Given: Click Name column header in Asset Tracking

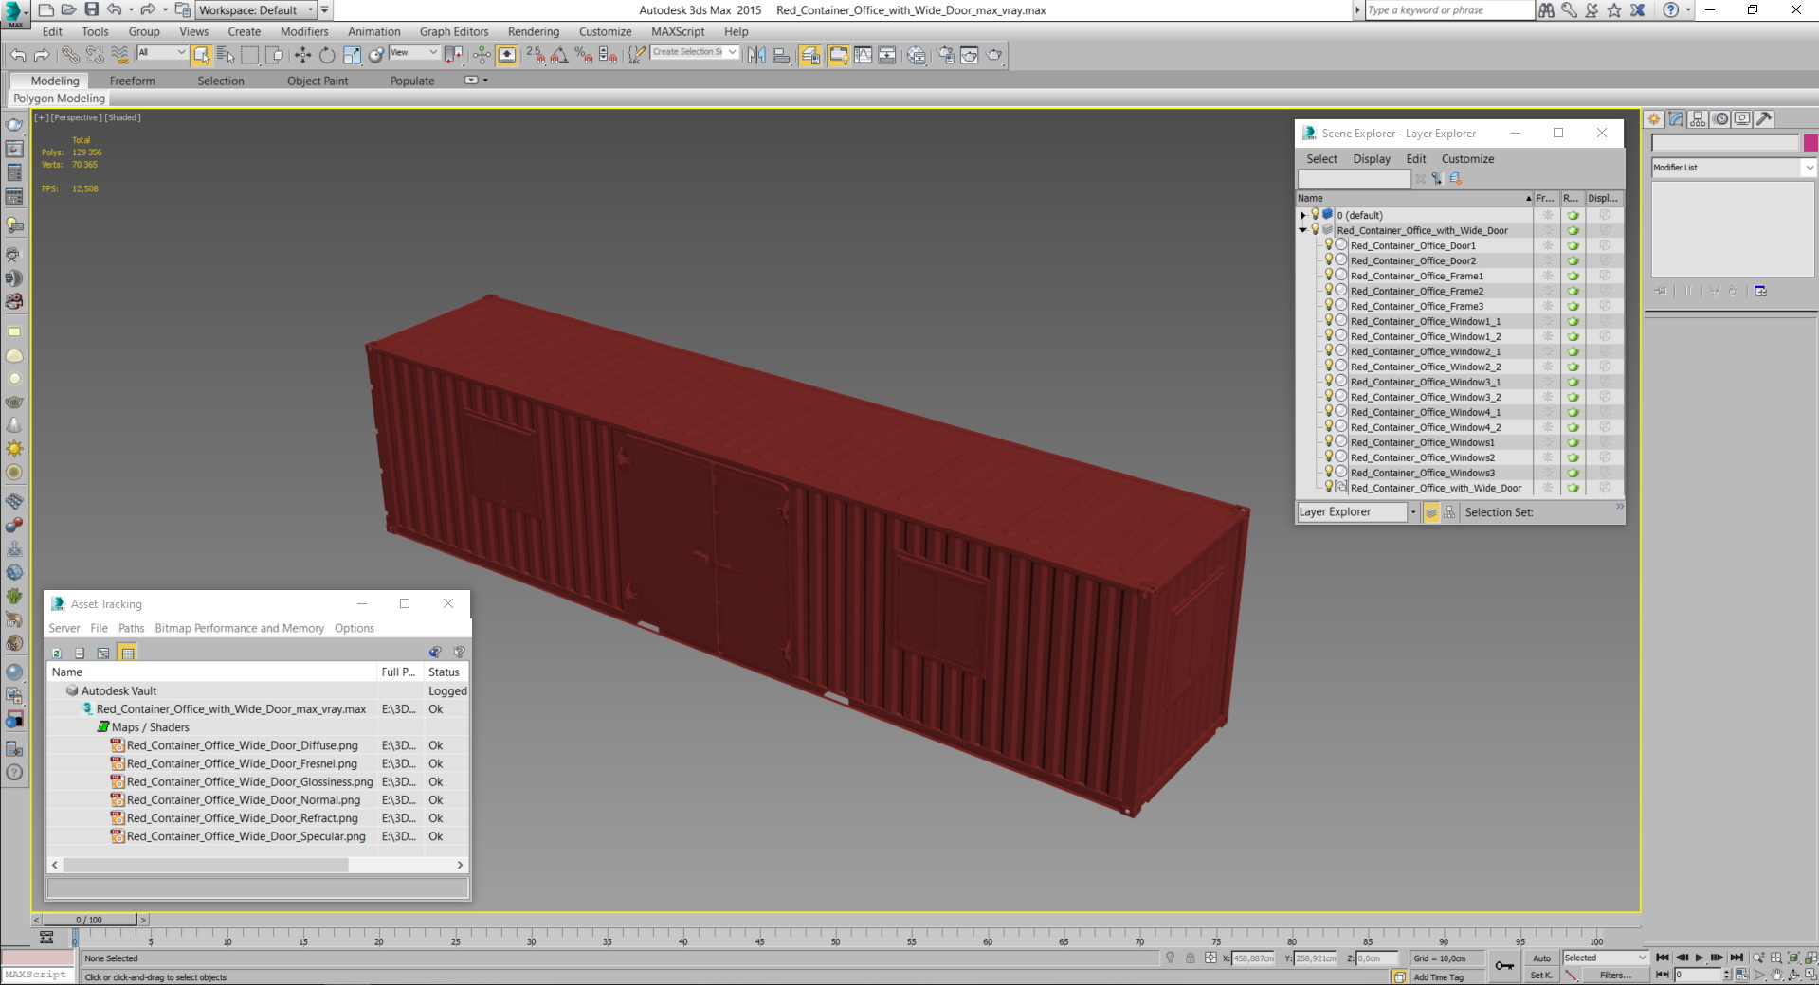Looking at the screenshot, I should click(212, 672).
